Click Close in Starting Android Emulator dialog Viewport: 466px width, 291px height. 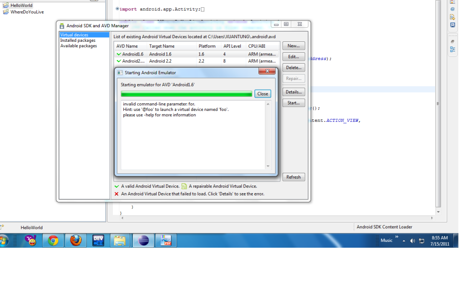point(263,94)
